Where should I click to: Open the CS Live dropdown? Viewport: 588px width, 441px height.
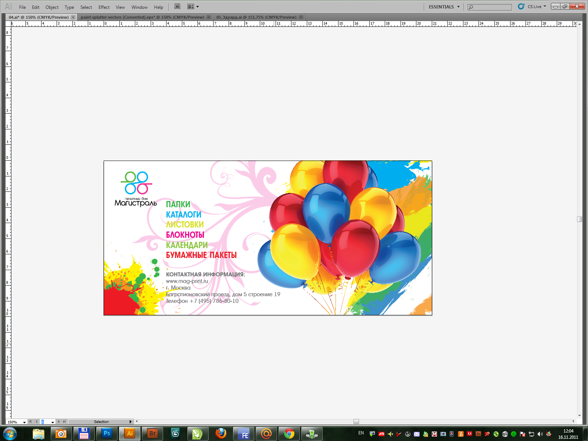pos(537,7)
